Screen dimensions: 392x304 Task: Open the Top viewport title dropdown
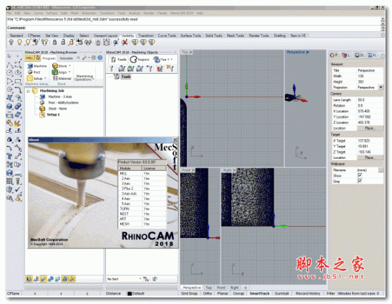(191, 52)
